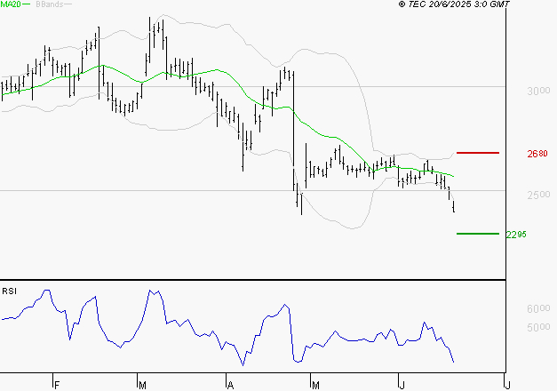Click the 2500 price axis label
The width and height of the screenshot is (557, 391).
click(x=537, y=195)
